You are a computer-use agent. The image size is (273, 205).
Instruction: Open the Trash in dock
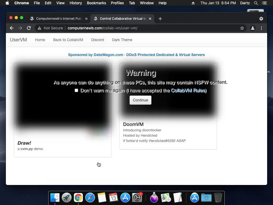click(218, 198)
